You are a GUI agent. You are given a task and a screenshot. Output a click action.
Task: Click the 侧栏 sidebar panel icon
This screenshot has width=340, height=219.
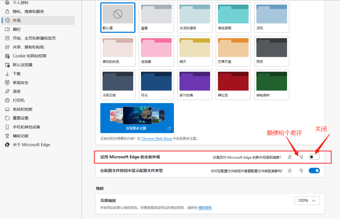click(7, 29)
